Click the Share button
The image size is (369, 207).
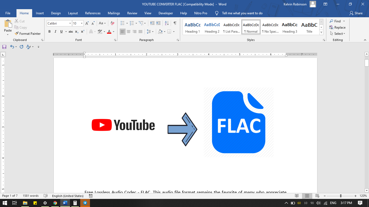pyautogui.click(x=356, y=13)
